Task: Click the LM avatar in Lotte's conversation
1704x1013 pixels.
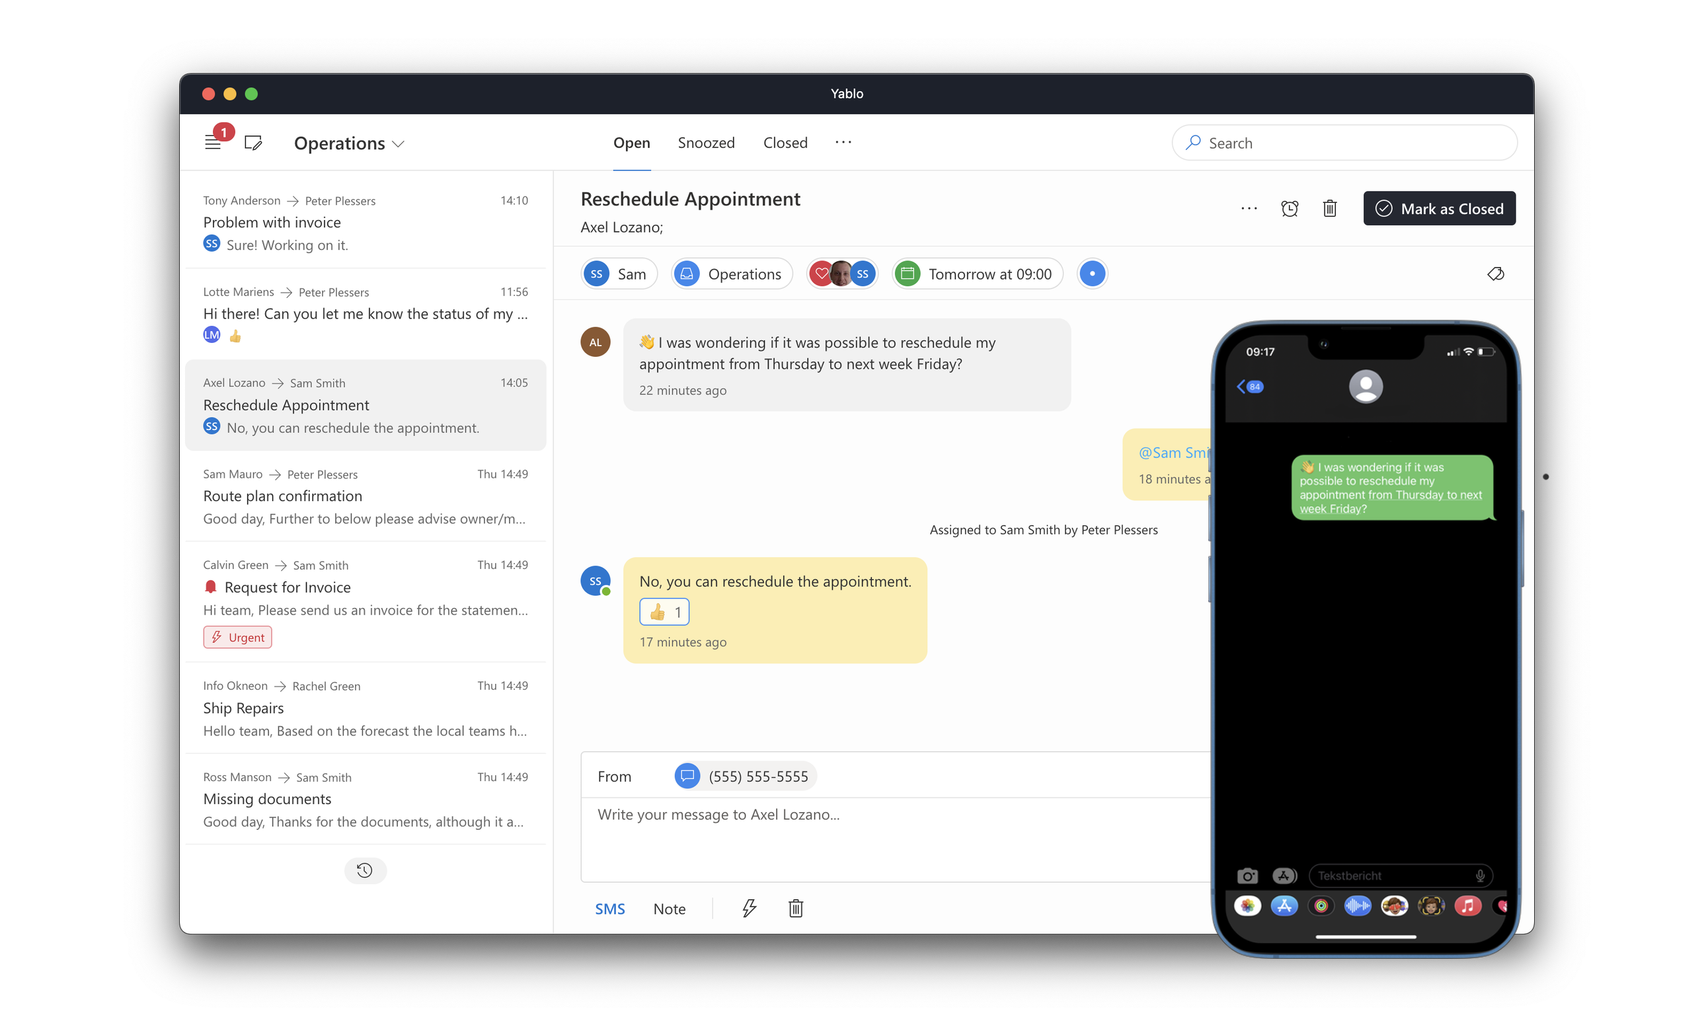Action: point(212,335)
